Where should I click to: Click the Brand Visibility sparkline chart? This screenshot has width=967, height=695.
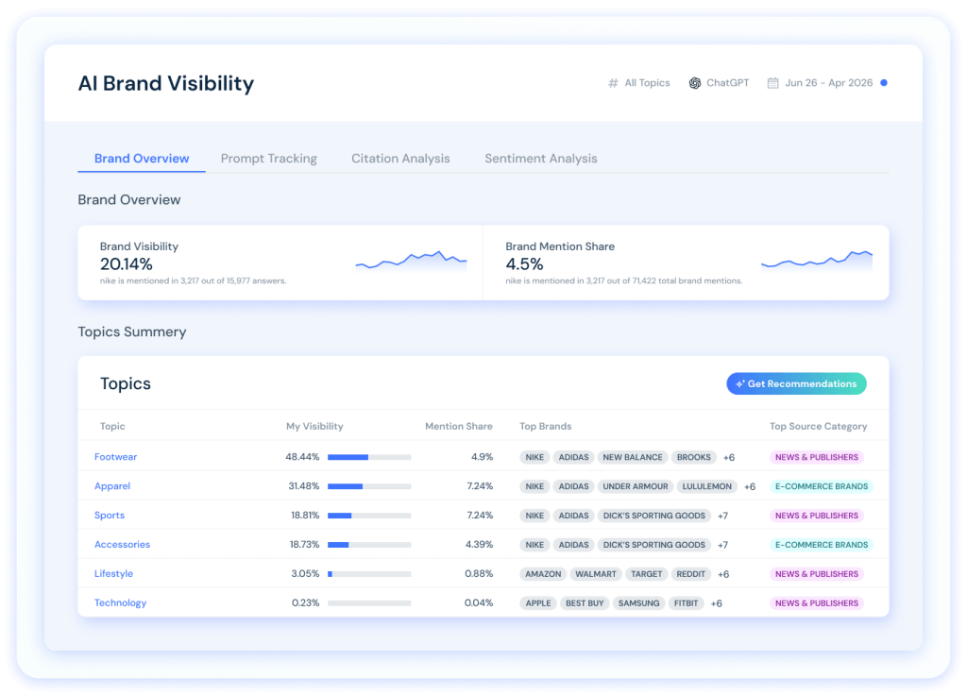click(x=412, y=261)
